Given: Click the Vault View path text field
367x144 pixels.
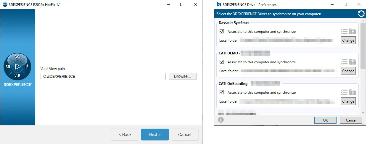Looking at the screenshot, I should click(x=103, y=76).
